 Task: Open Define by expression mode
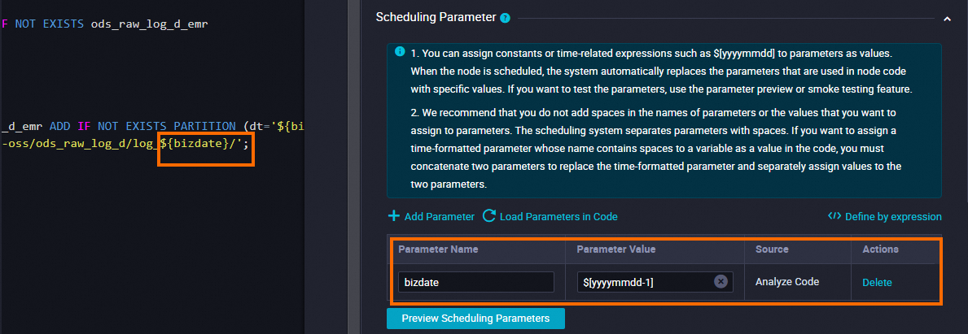point(893,217)
